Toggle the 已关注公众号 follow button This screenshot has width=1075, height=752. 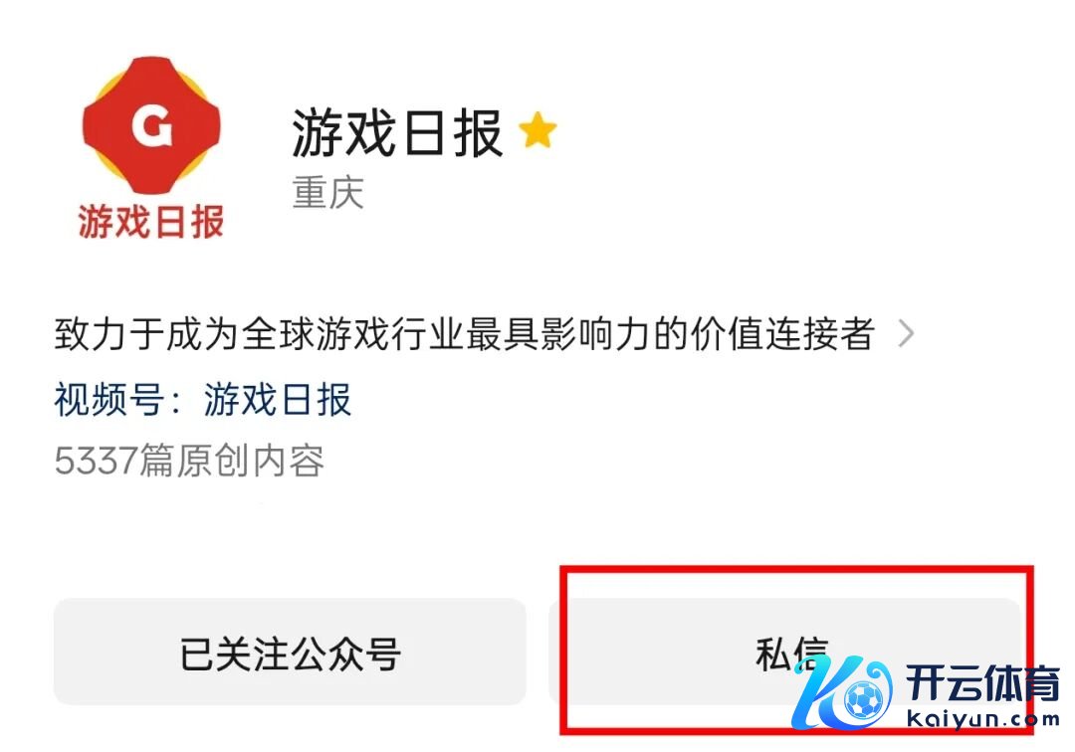[290, 652]
